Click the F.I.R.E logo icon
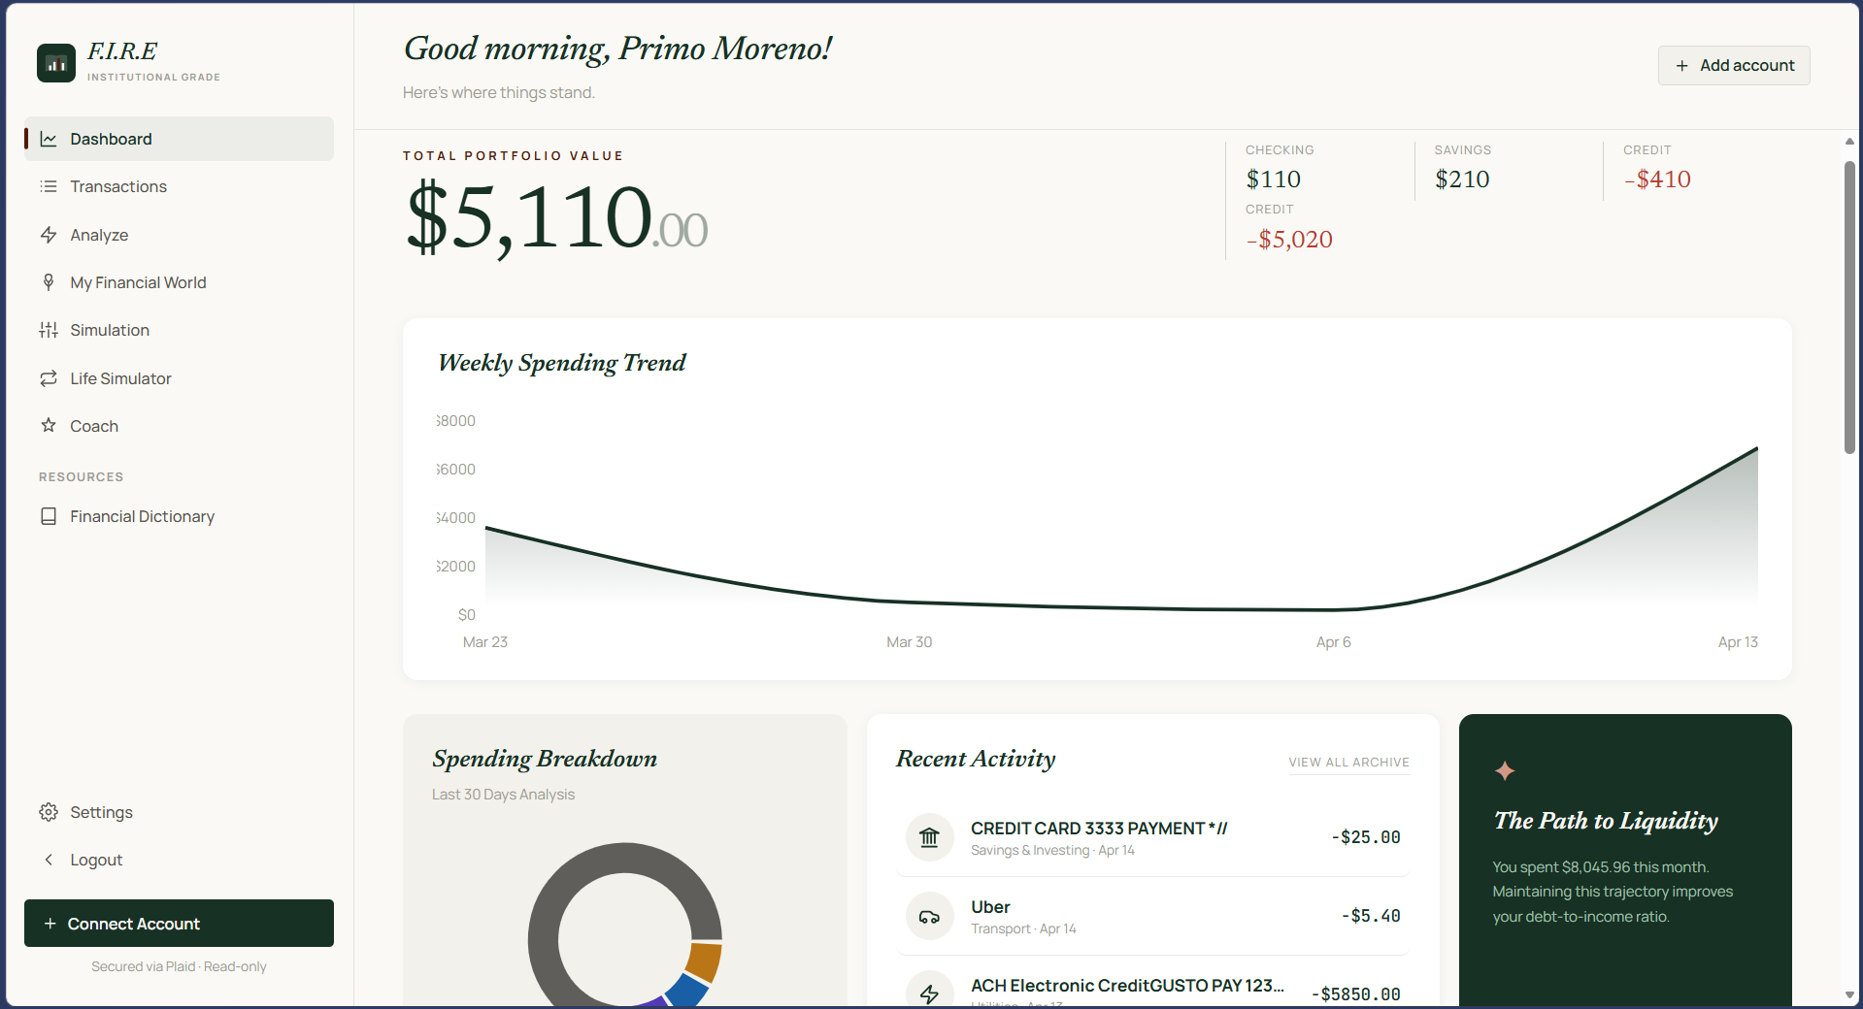Viewport: 1863px width, 1009px height. [x=56, y=63]
